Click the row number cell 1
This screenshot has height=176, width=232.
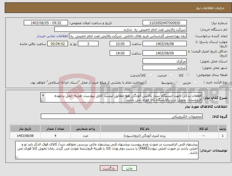(223, 136)
